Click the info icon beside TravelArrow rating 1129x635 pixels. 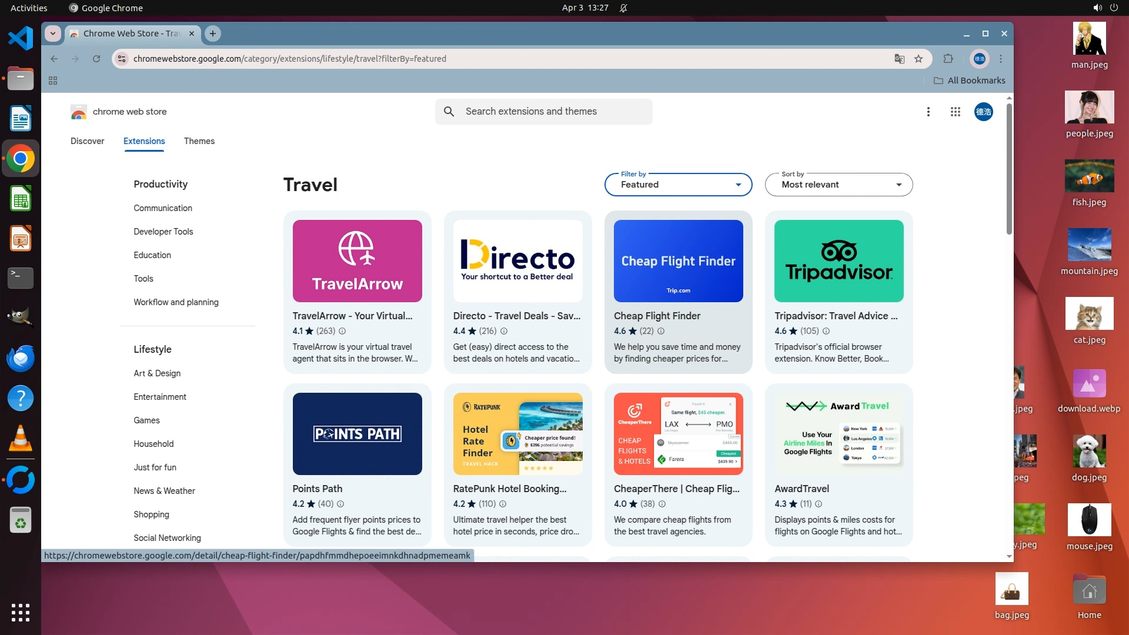342,331
